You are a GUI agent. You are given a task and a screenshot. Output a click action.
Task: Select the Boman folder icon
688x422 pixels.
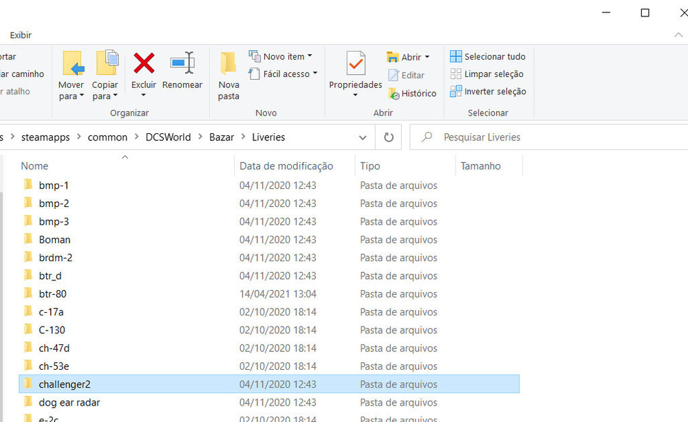(x=28, y=238)
